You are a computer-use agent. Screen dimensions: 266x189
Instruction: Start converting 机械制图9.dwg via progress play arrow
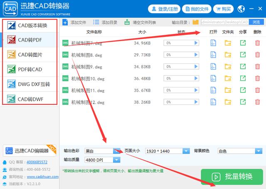196,66
